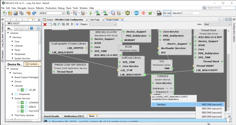Click the New File toolbar icon
The width and height of the screenshot is (236, 125).
coord(4,13)
